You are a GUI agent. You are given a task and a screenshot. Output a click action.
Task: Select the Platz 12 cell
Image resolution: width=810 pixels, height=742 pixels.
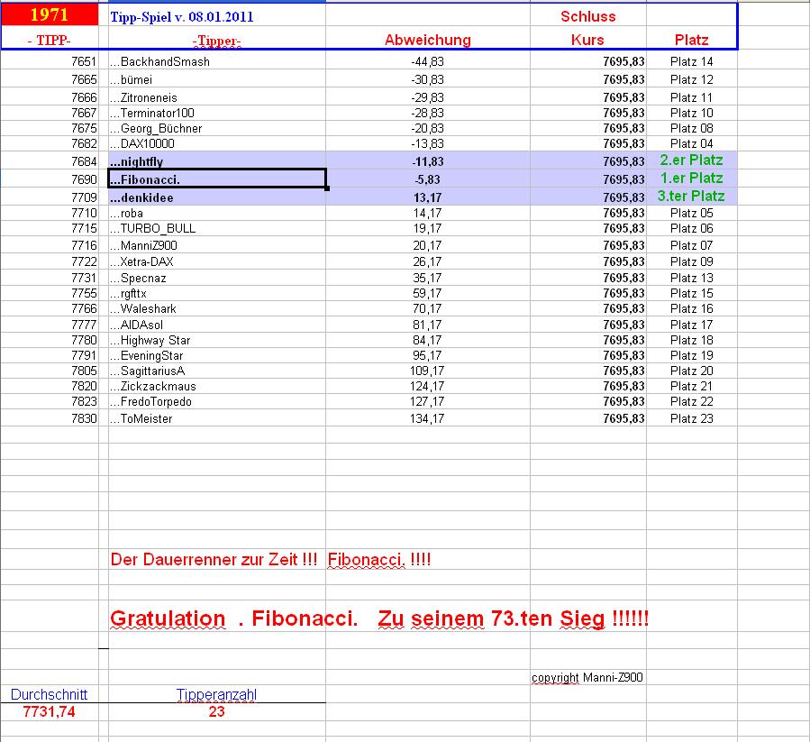pos(691,79)
